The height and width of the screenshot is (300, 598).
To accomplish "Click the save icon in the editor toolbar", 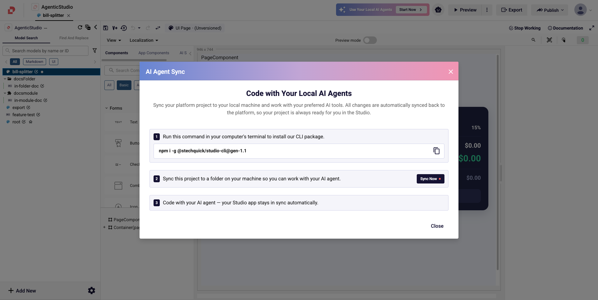I will tap(106, 28).
